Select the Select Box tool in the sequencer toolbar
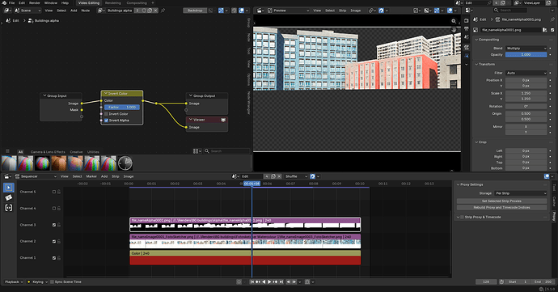This screenshot has width=558, height=292. [x=9, y=188]
